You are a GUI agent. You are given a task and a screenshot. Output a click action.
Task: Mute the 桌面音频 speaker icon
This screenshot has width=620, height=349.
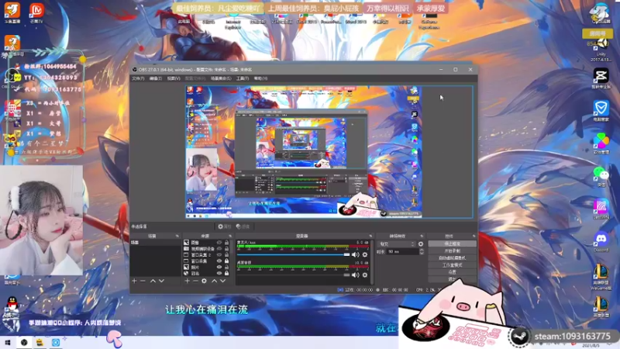(355, 275)
